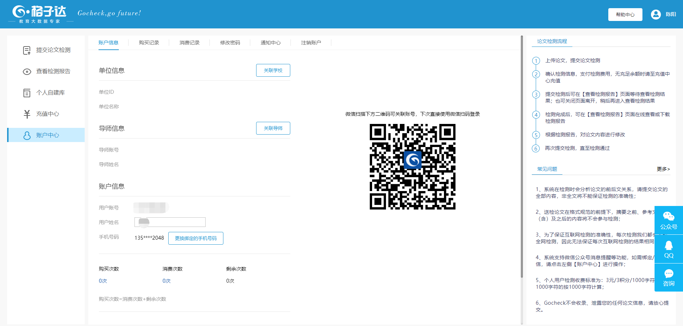The height and width of the screenshot is (326, 683).
Task: Click the 更换绑定的手机号码 button
Action: click(x=196, y=238)
